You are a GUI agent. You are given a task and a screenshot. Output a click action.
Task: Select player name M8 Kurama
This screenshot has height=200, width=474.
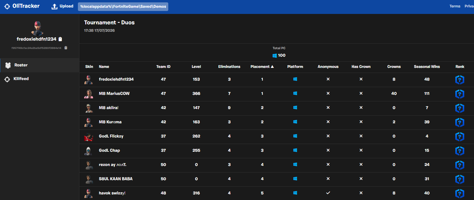point(110,122)
